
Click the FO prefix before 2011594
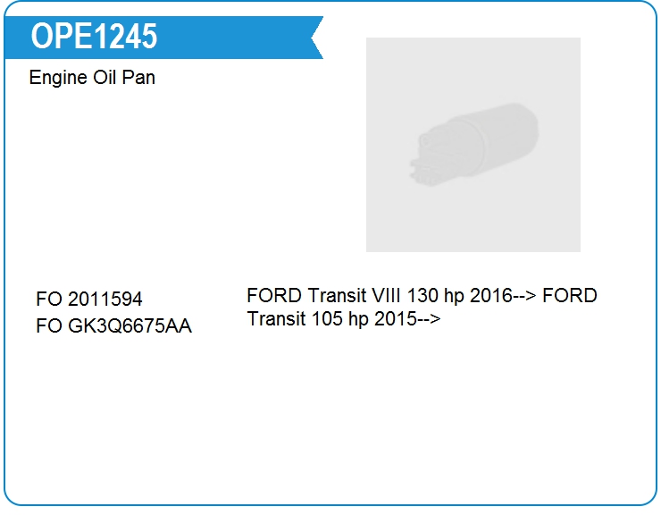pyautogui.click(x=49, y=300)
